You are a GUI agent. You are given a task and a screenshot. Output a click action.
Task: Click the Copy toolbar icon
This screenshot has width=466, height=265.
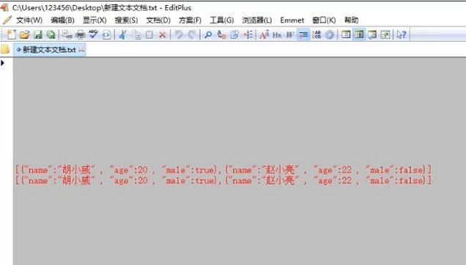[136, 34]
